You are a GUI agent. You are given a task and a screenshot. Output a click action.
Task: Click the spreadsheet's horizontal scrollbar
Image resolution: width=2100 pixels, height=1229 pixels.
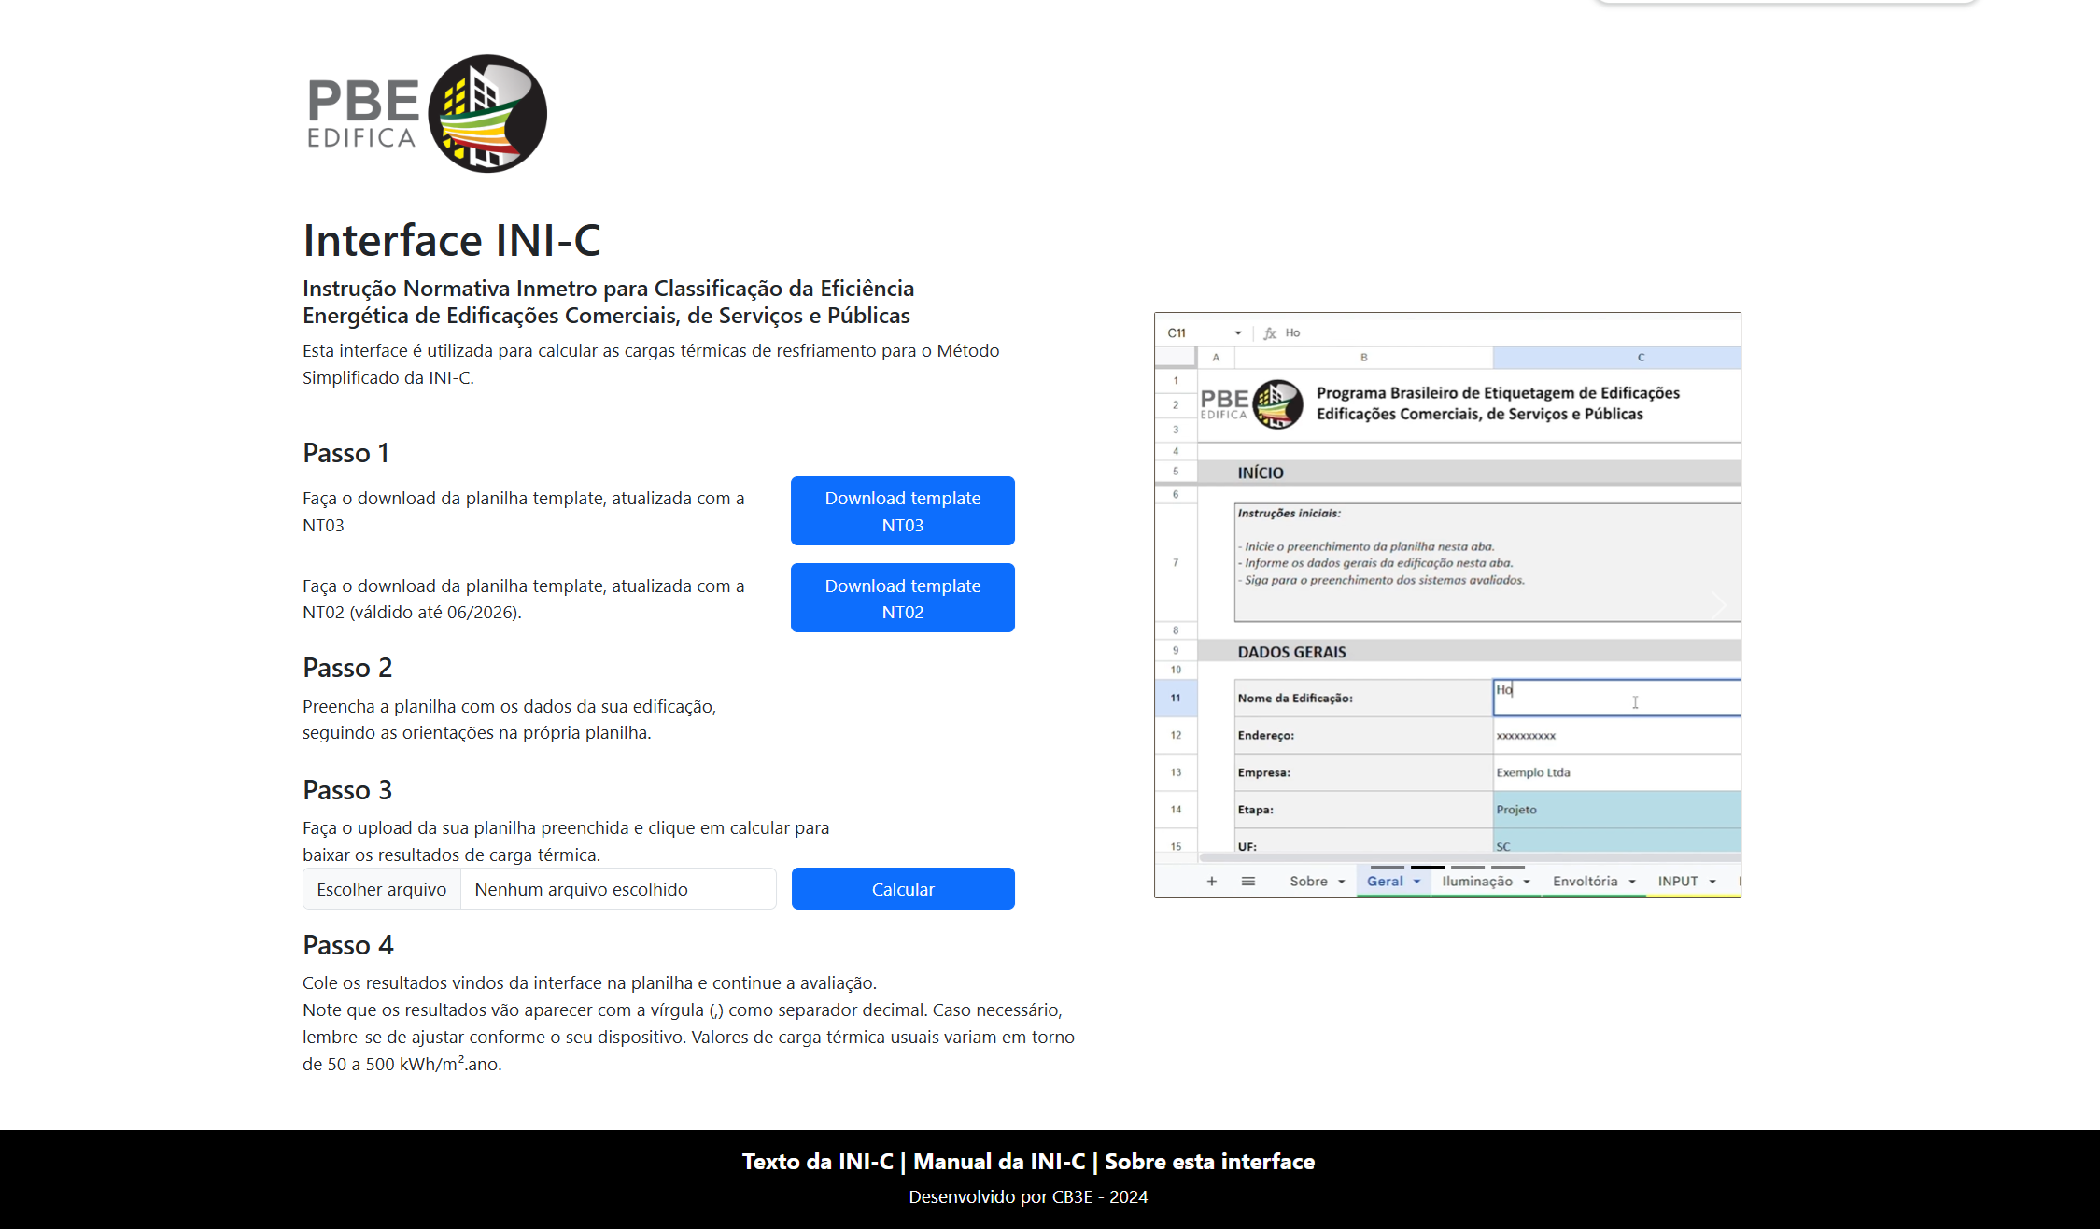tap(1468, 856)
